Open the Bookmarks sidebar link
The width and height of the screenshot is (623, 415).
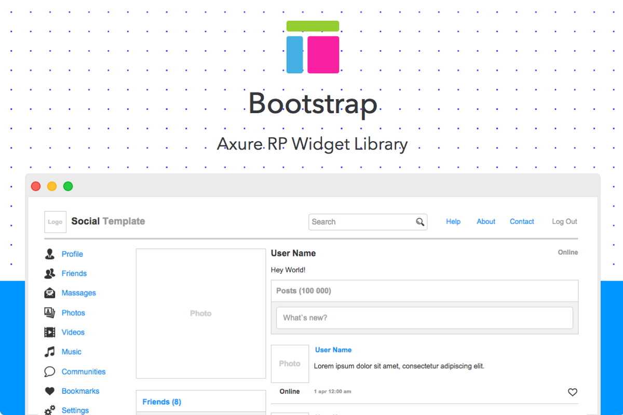tap(80, 391)
